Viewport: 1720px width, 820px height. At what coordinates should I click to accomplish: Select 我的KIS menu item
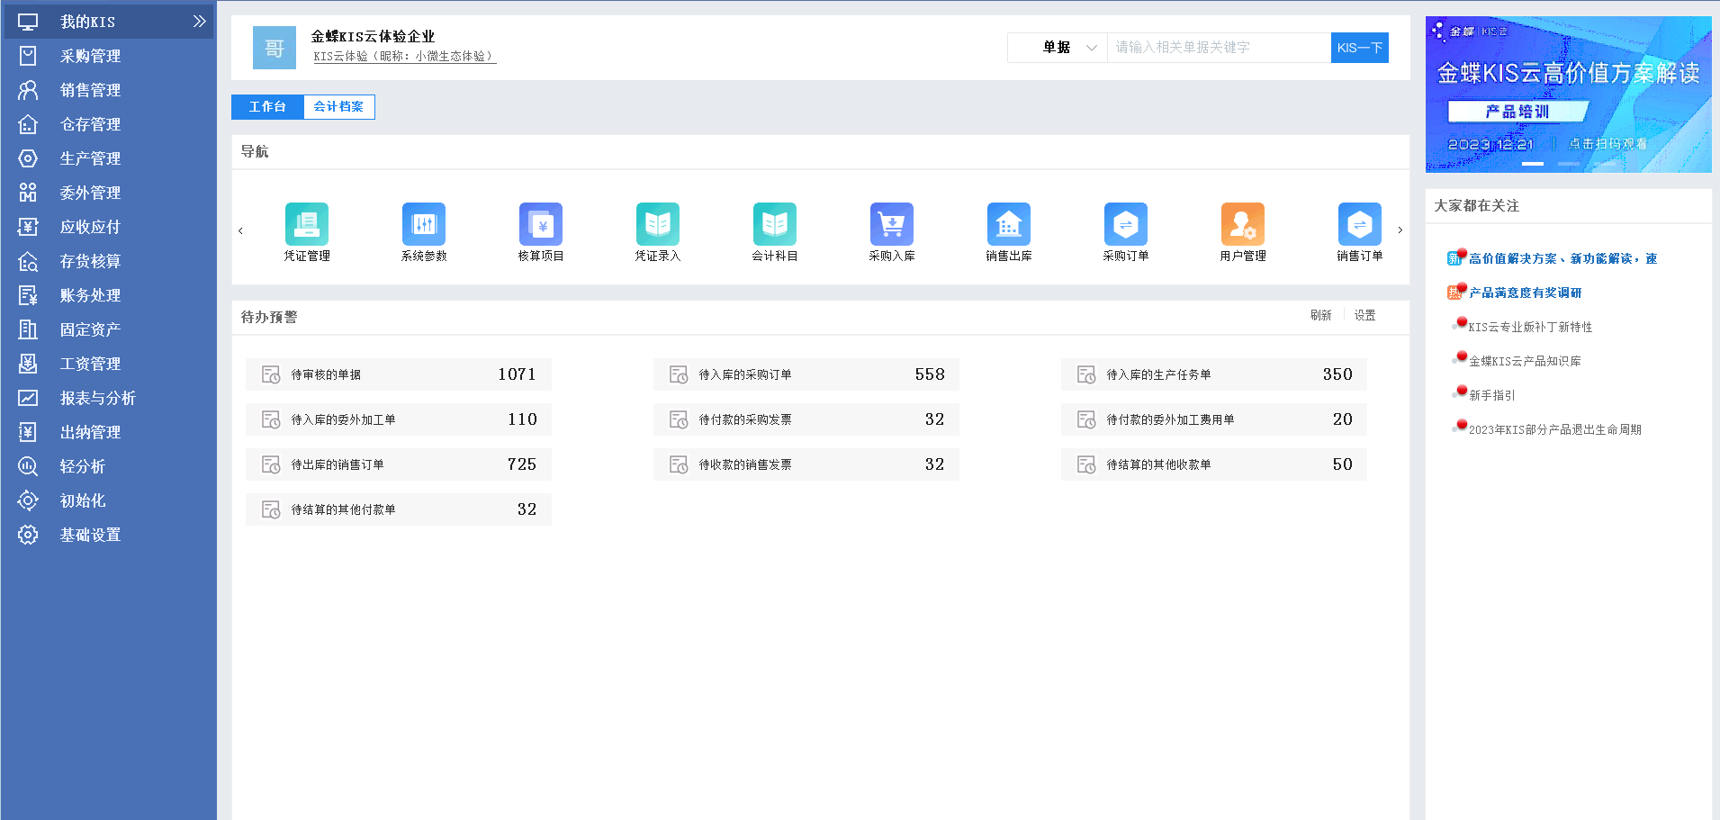pos(108,22)
